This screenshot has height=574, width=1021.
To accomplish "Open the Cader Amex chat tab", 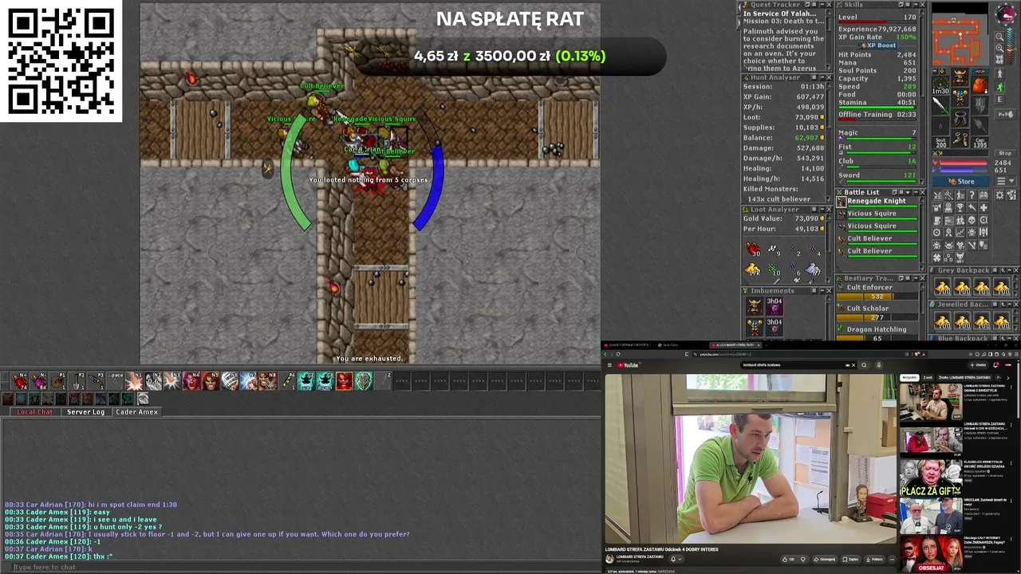I will pyautogui.click(x=136, y=412).
